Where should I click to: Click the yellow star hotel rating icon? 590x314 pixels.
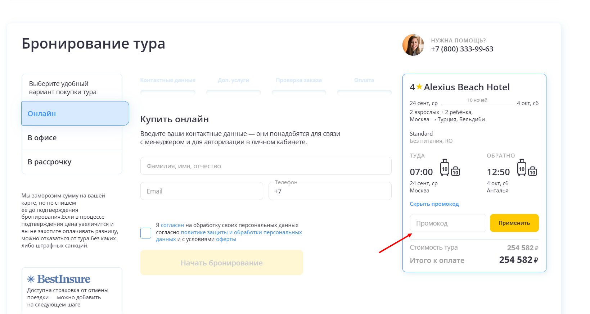[419, 87]
